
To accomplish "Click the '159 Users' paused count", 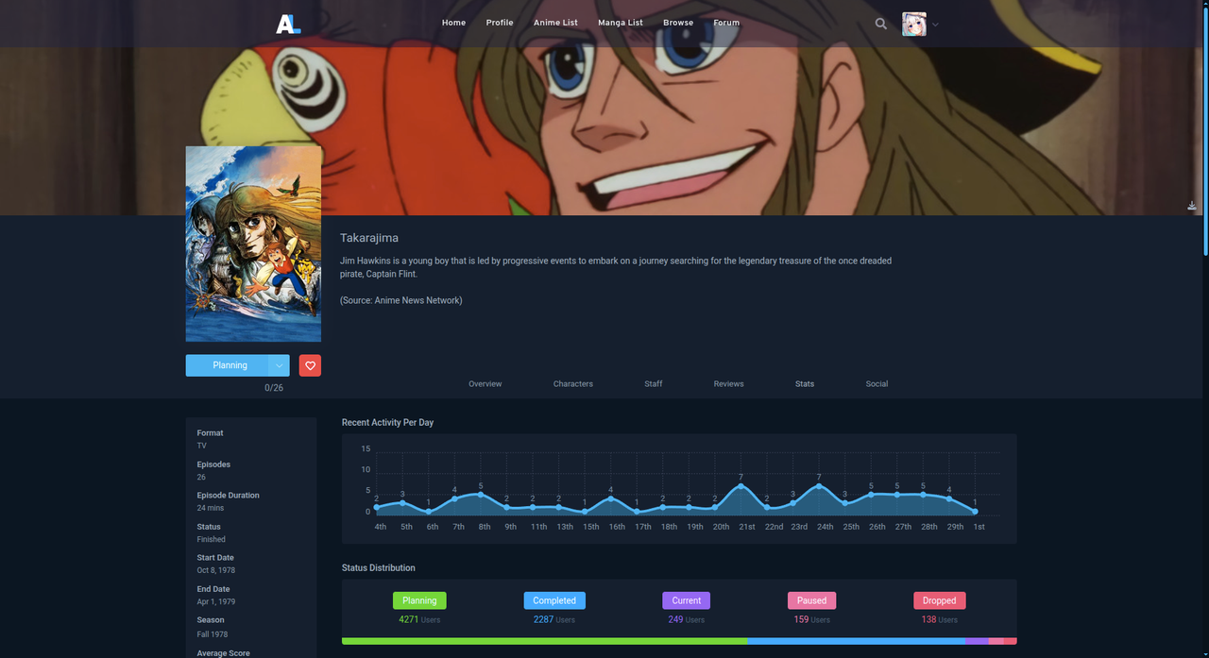I will click(811, 620).
